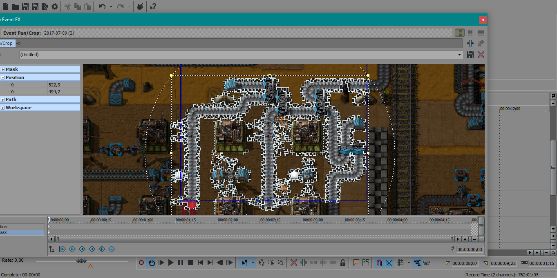Switch to the first property list view
The width and height of the screenshot is (557, 278).
[x=460, y=33]
